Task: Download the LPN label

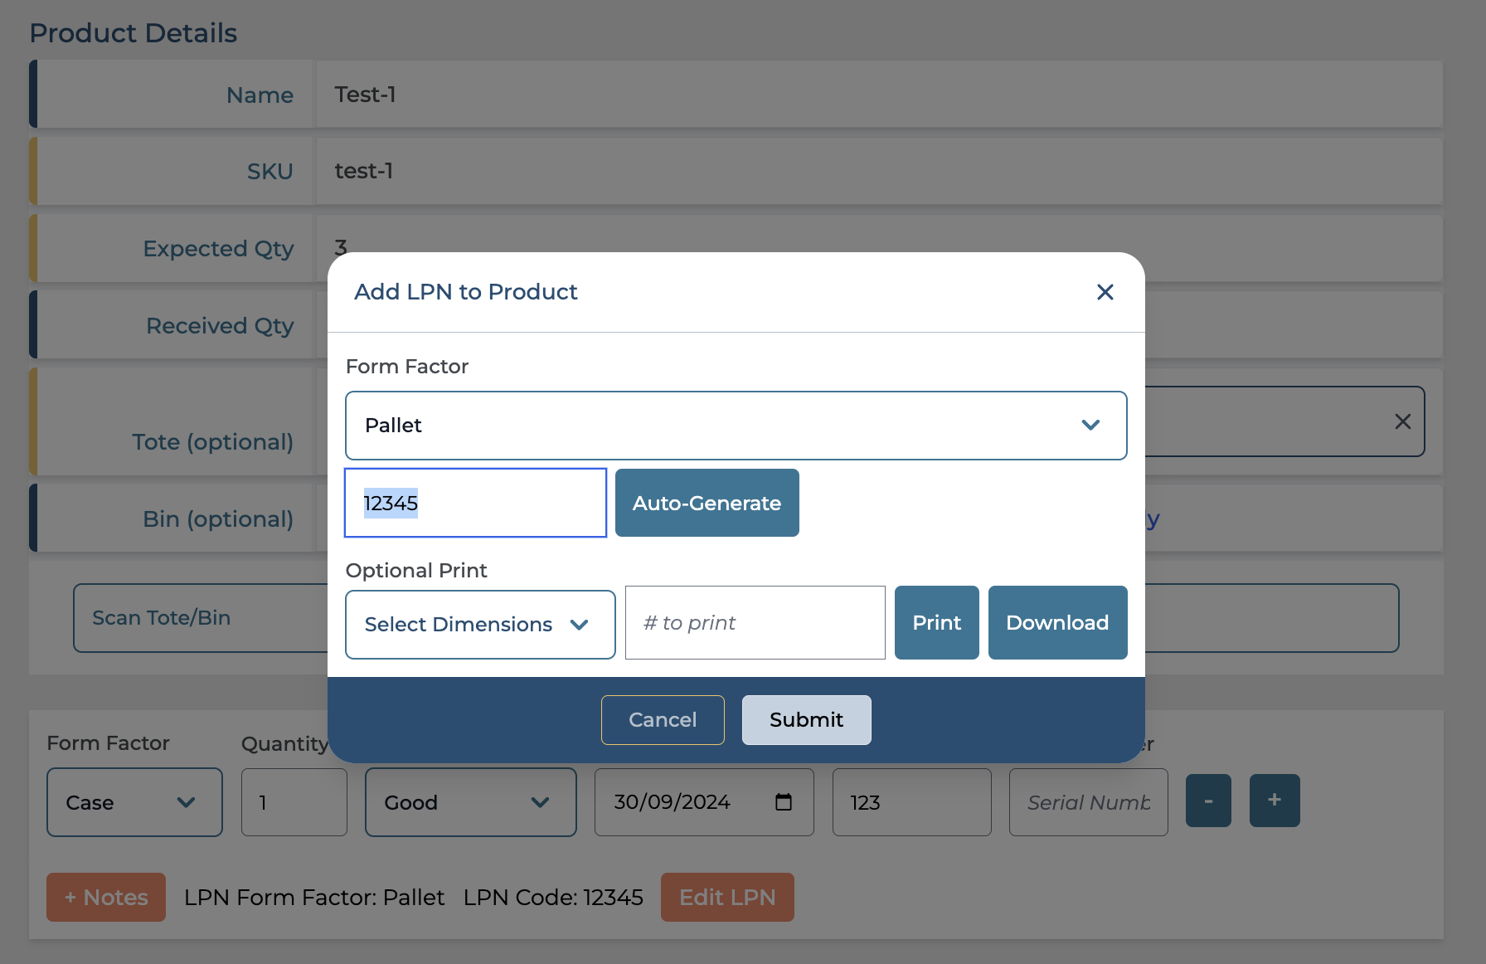Action: coord(1056,623)
